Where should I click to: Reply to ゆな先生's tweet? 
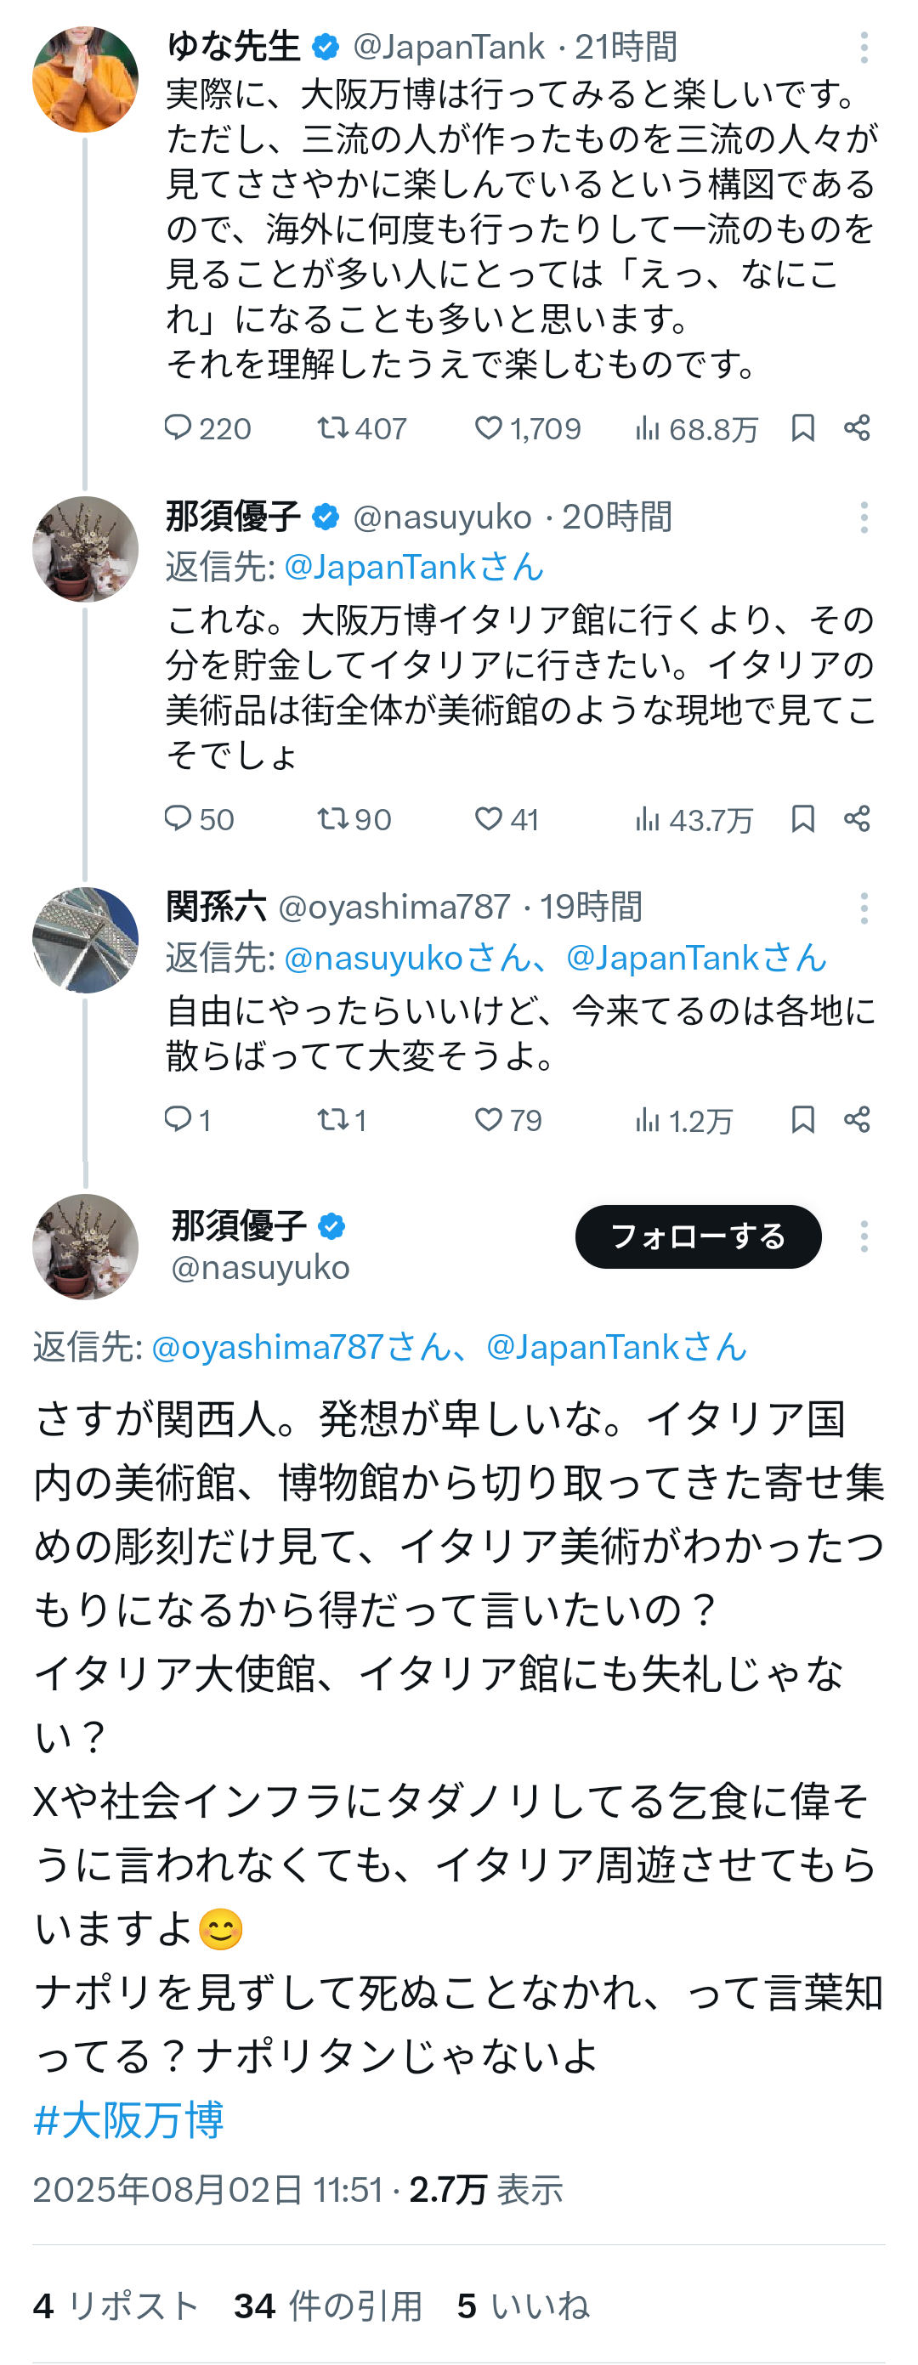click(177, 427)
